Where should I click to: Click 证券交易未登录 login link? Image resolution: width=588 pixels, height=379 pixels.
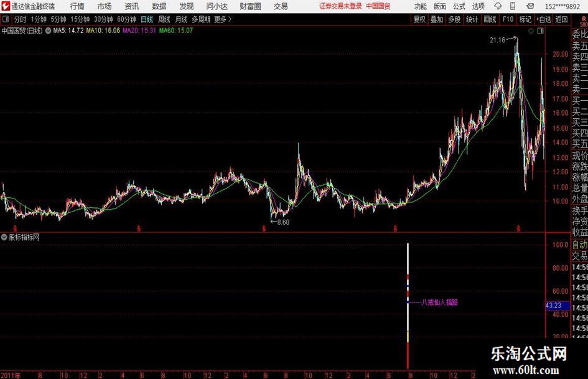pyautogui.click(x=340, y=6)
